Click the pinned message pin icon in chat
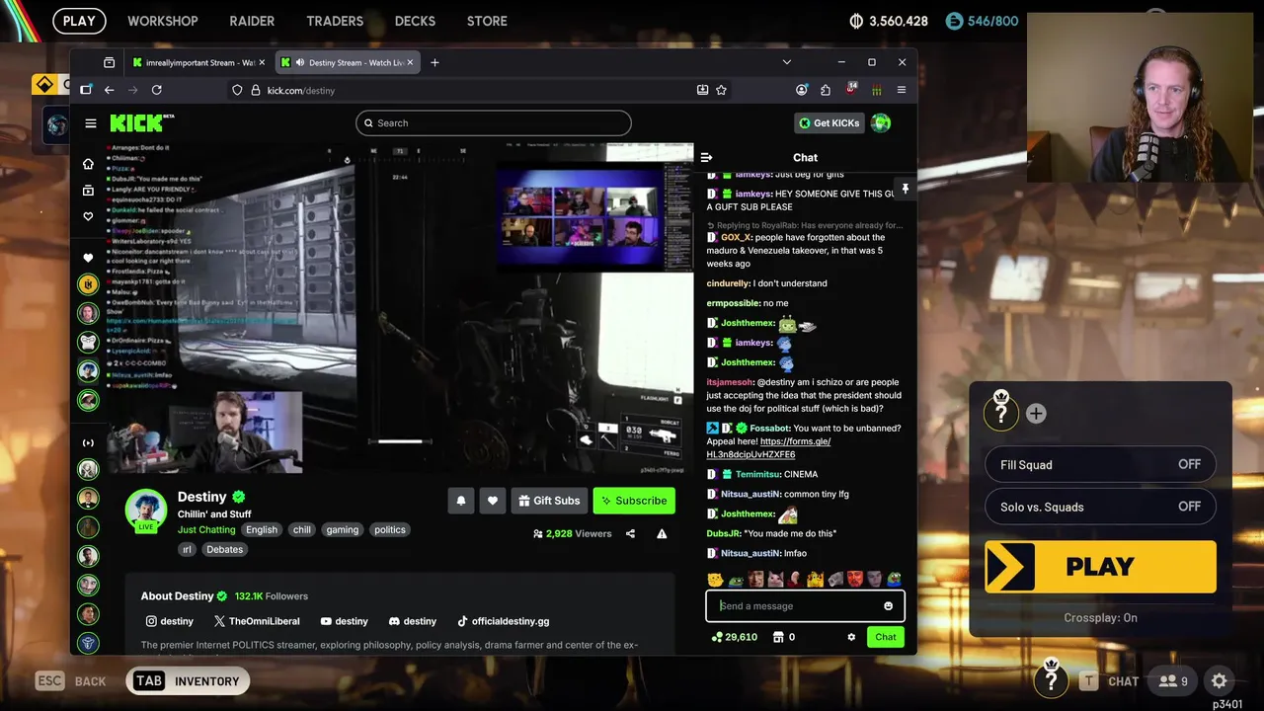Screen dimensions: 1264x711 (905, 189)
